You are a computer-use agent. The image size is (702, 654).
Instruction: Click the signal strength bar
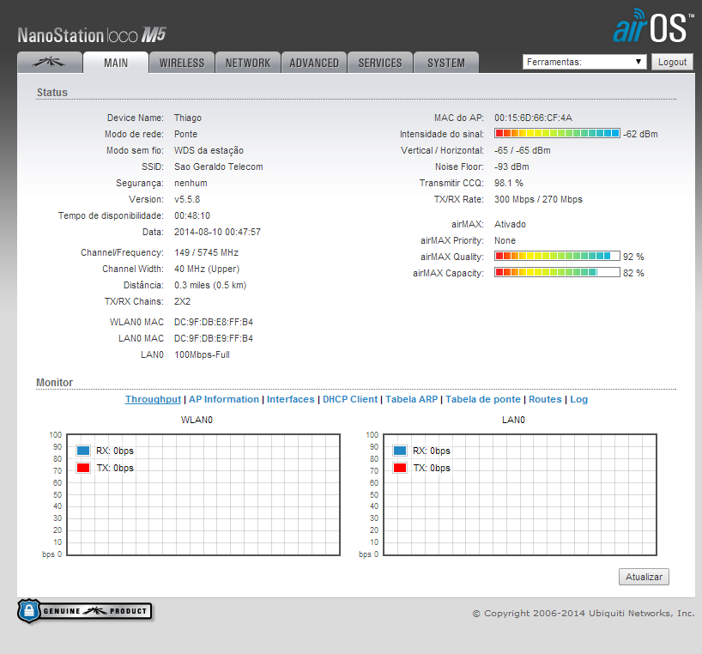coord(557,133)
